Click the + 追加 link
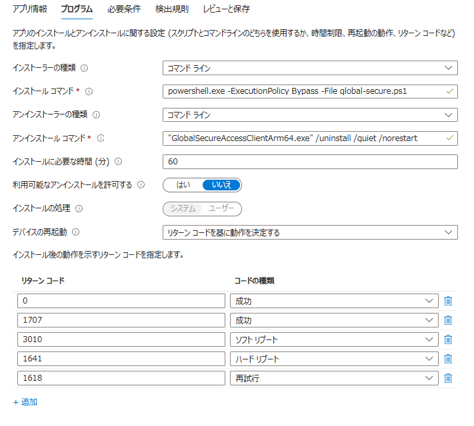The image size is (474, 426). [x=25, y=402]
